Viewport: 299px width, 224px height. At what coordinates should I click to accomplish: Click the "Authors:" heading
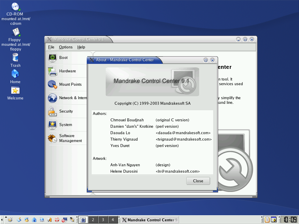pyautogui.click(x=100, y=114)
